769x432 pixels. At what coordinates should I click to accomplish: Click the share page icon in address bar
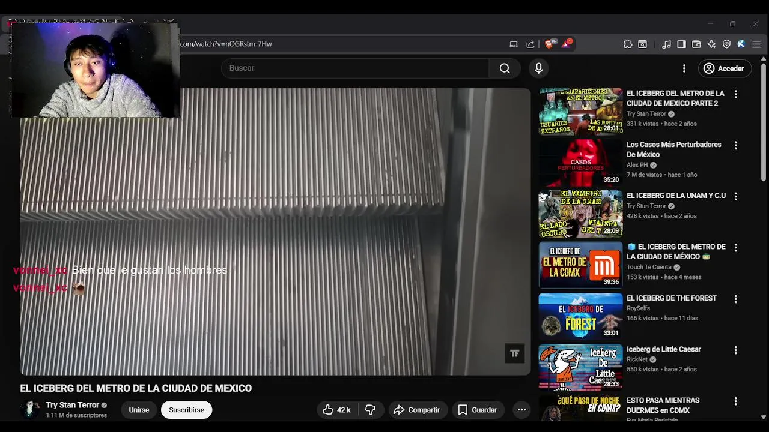pyautogui.click(x=530, y=44)
